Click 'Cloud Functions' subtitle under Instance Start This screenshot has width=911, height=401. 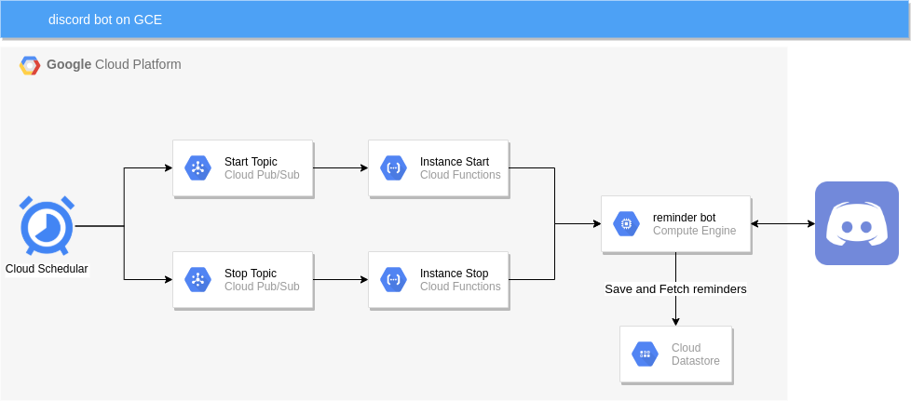460,175
